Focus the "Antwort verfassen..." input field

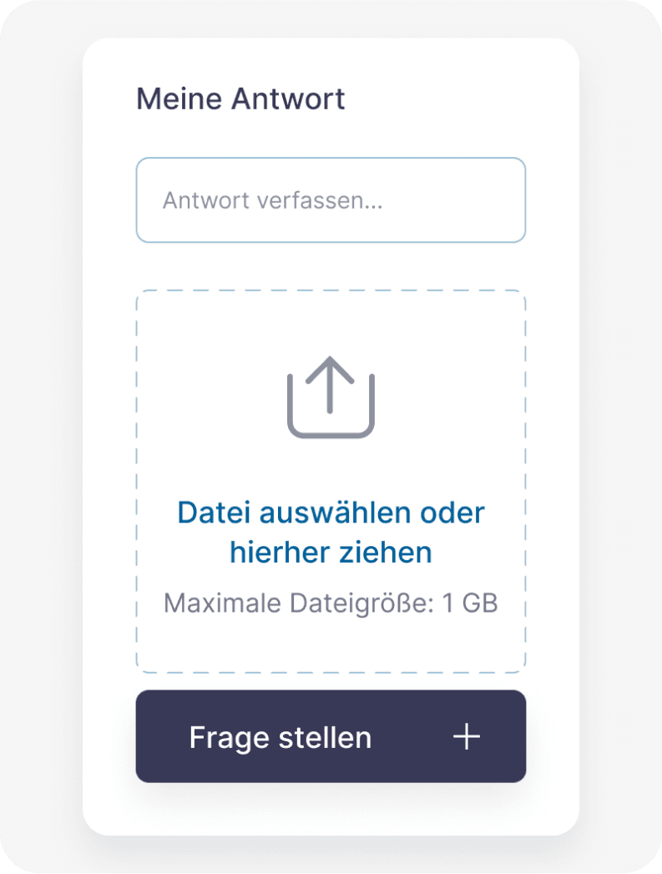coord(331,200)
